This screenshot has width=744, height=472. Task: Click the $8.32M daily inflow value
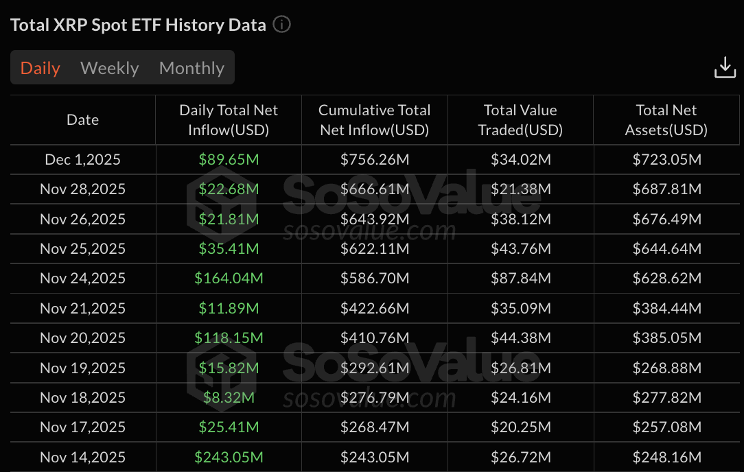229,397
